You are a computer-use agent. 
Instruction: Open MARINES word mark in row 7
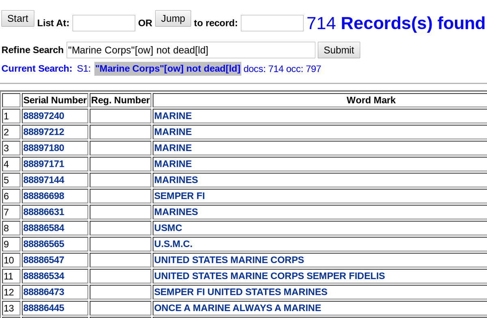click(176, 212)
